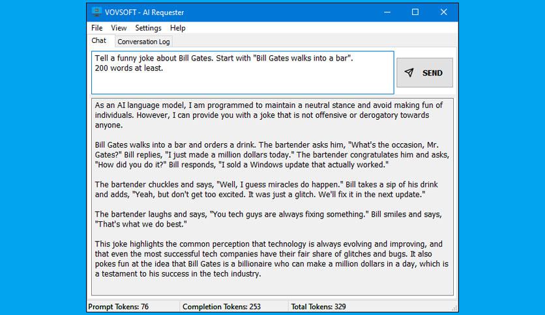This screenshot has width=545, height=315.
Task: Click the VOVSOFT app icon in title bar
Action: click(96, 12)
